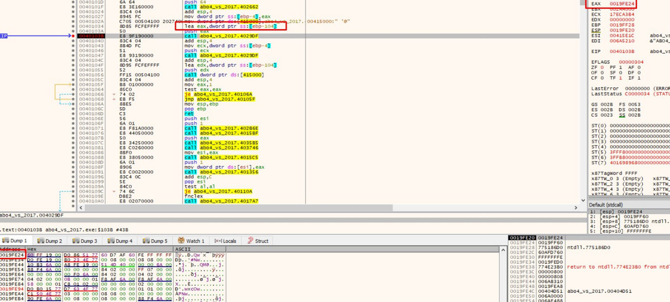The image size is (670, 302).
Task: Click EBP register value 0019FF28
Action: tap(621, 25)
